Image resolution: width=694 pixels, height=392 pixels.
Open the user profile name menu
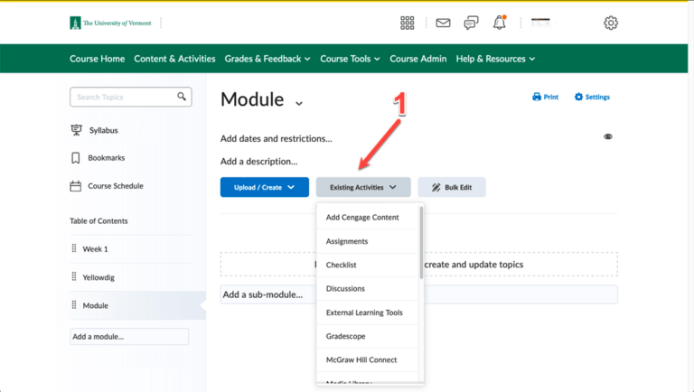pyautogui.click(x=540, y=22)
